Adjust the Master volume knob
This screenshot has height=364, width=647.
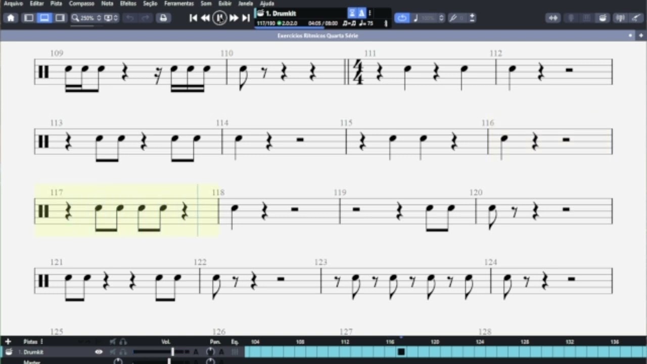pyautogui.click(x=118, y=361)
